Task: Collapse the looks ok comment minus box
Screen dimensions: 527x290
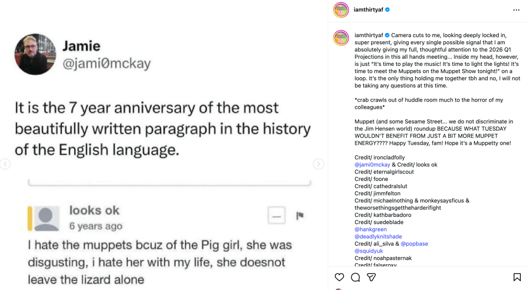Action: tap(277, 216)
